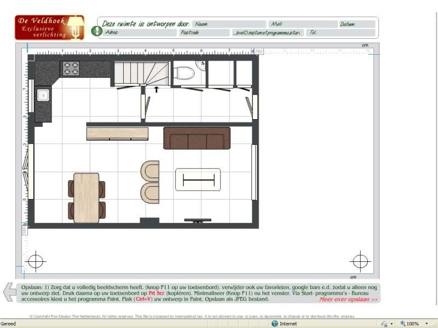Select the brown three-seat sofa
This screenshot has width=438, height=328.
click(197, 138)
